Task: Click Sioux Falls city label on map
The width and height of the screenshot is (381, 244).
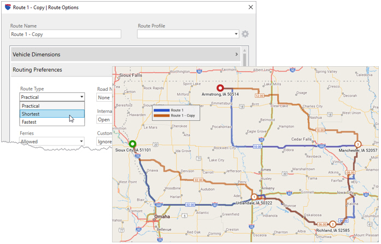Action: pyautogui.click(x=131, y=75)
